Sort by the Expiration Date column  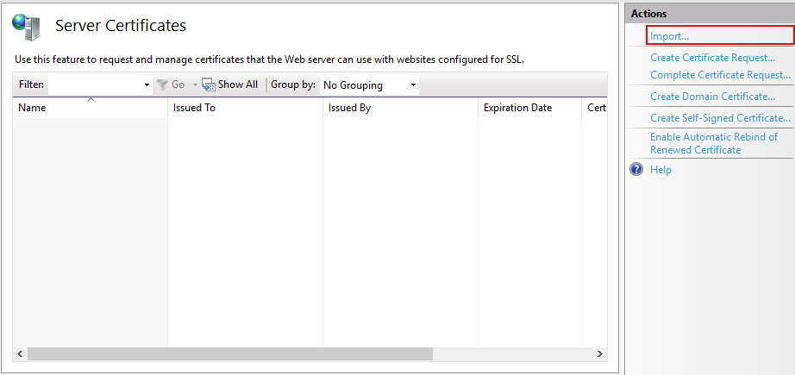click(529, 108)
